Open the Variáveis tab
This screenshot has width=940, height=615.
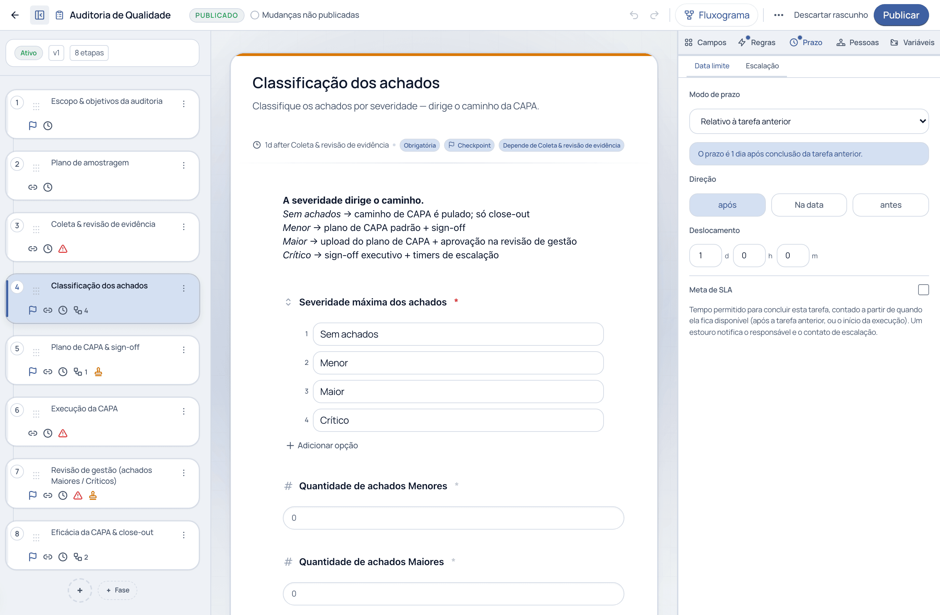point(912,43)
